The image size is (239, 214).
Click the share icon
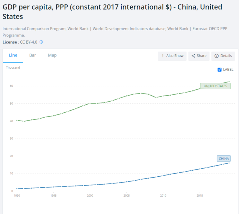193,56
